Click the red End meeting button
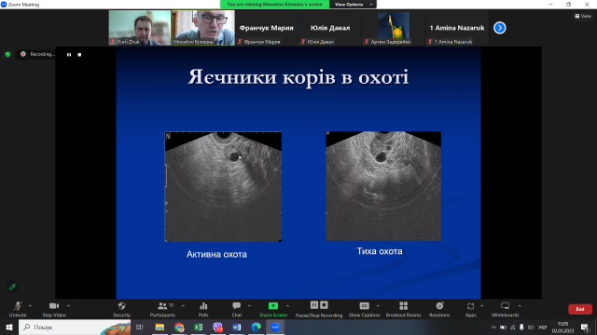597x335 pixels. pos(580,309)
